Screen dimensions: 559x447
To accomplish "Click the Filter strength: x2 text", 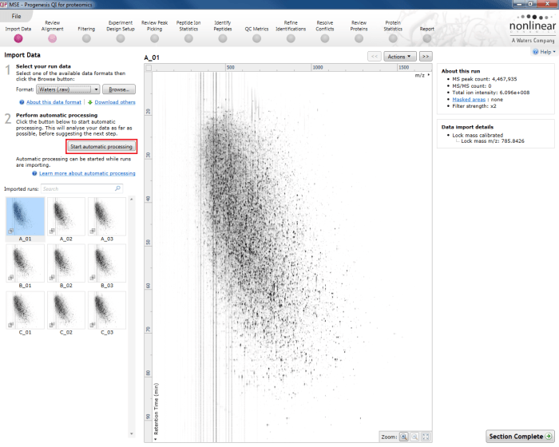I will coord(474,106).
